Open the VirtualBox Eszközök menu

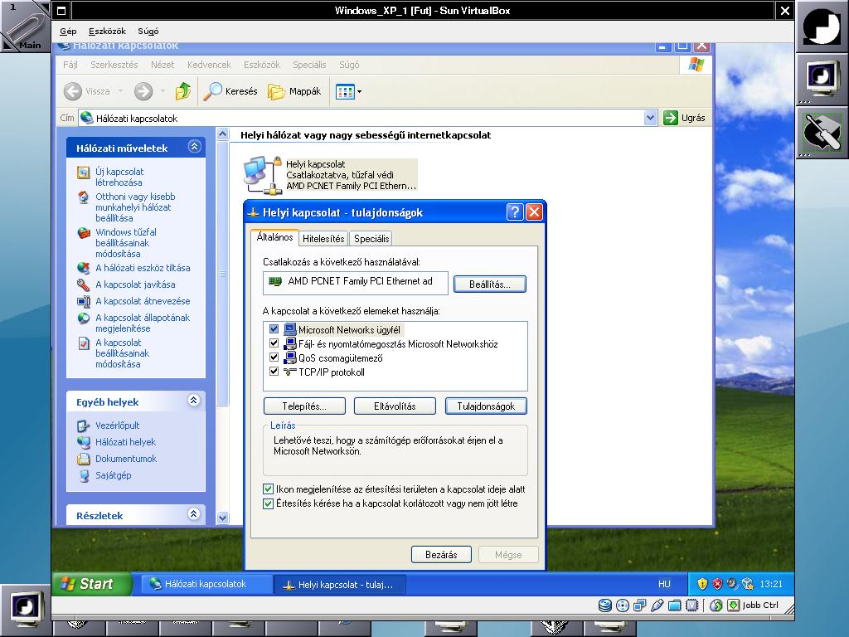pos(107,31)
